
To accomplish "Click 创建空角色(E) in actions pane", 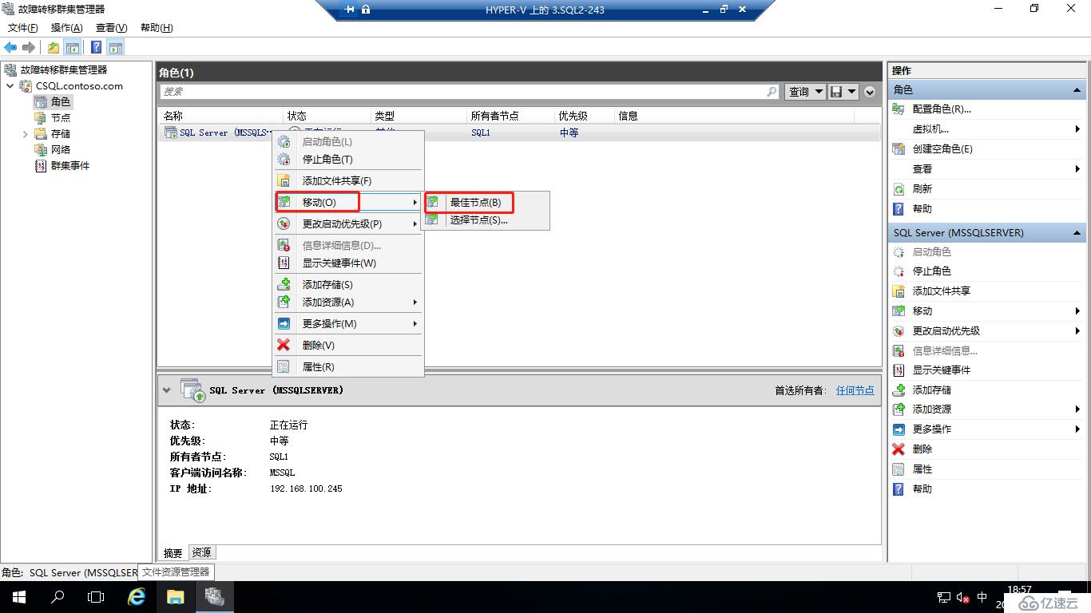I will tap(942, 149).
